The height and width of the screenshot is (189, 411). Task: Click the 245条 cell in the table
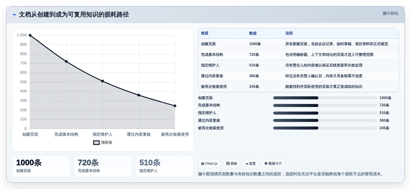[254, 87]
